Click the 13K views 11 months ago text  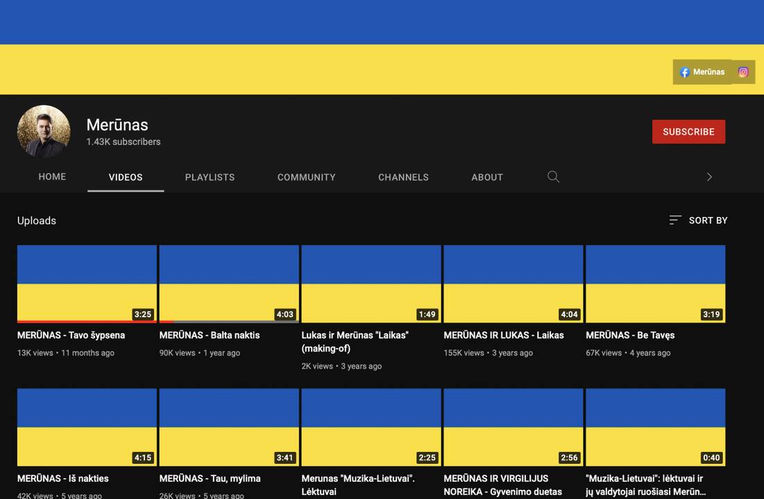[x=66, y=353]
